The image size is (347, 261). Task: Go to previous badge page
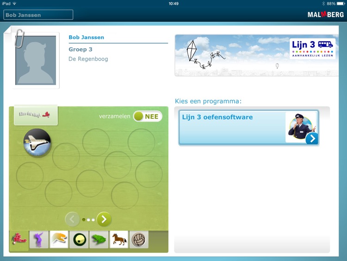pyautogui.click(x=72, y=219)
